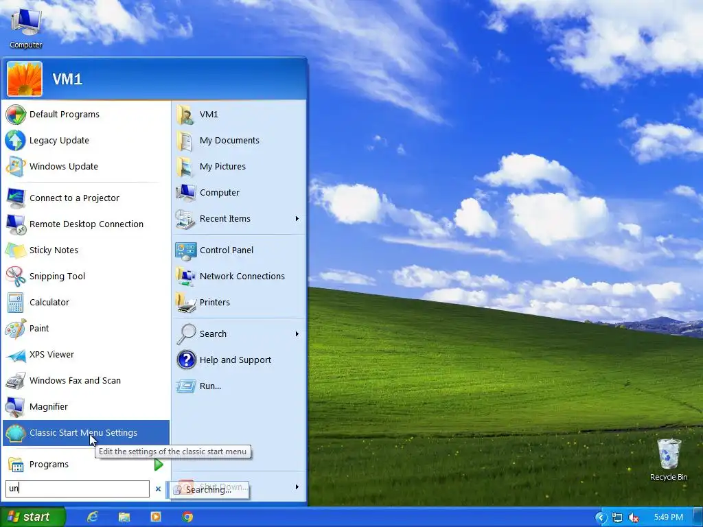The width and height of the screenshot is (703, 527).
Task: Launch Google Chrome from taskbar
Action: coord(187,517)
